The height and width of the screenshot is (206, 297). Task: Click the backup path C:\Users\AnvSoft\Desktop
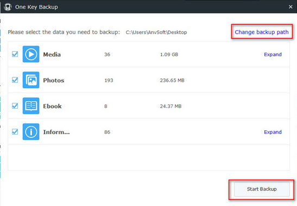[x=156, y=32]
